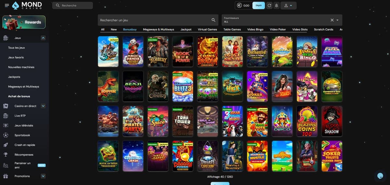Select the New category tab
This screenshot has width=390, height=185.
tap(114, 29)
